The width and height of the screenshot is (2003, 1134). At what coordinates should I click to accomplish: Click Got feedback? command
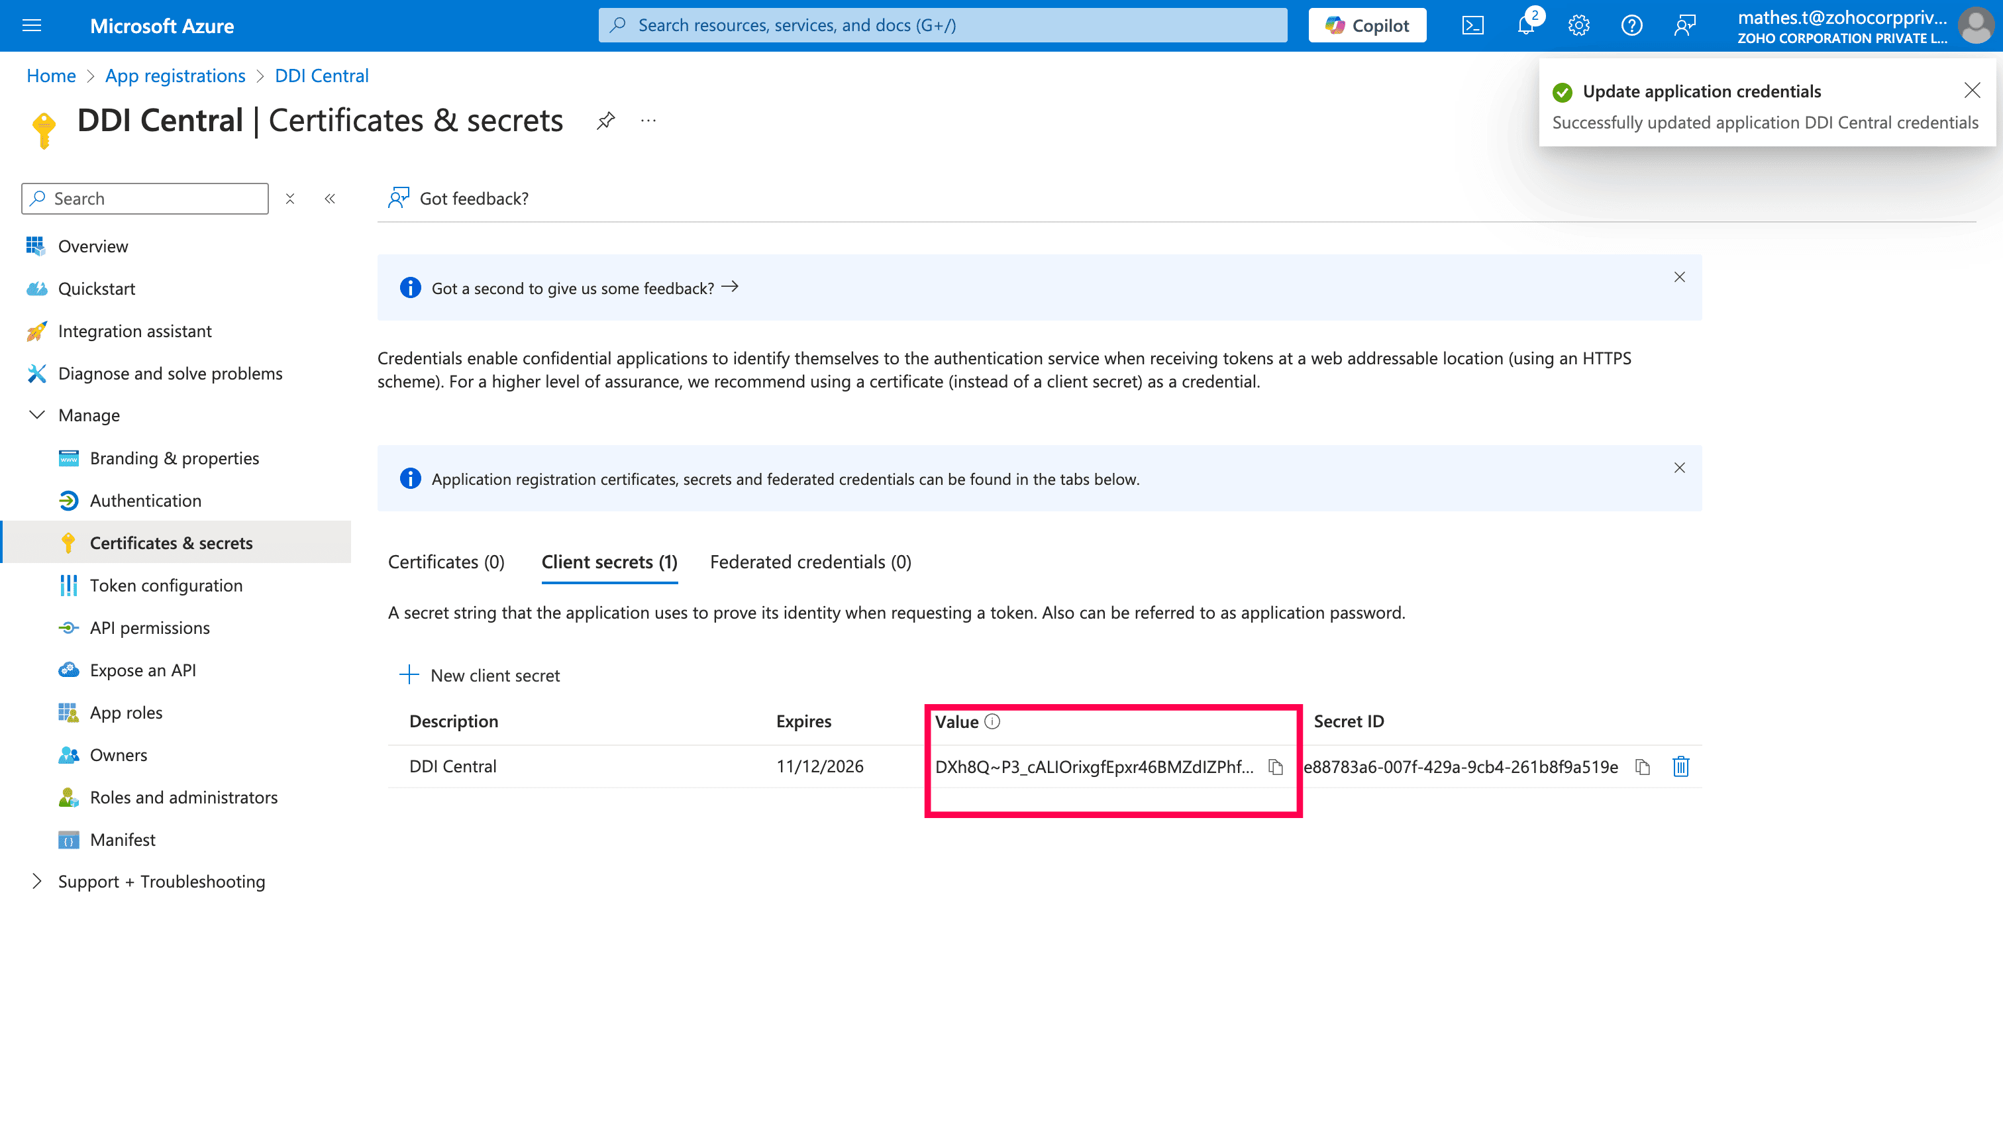point(459,199)
